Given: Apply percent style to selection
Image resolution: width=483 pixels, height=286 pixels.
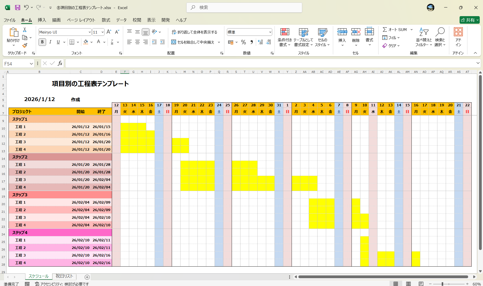Looking at the screenshot, I should (243, 42).
